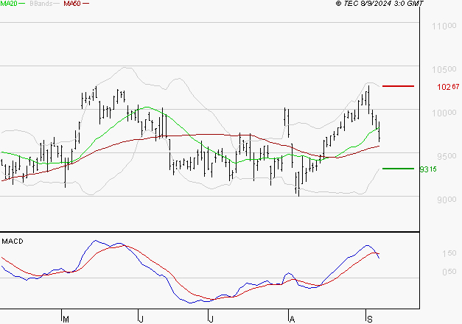Click the 10500 price axis label
This screenshot has height=324, width=462.
coord(444,69)
